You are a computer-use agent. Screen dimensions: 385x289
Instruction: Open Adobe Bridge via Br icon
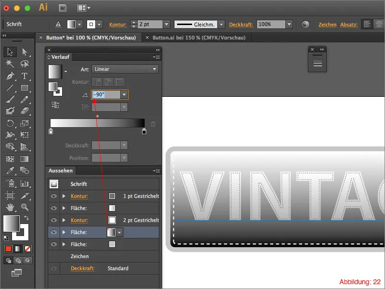point(63,8)
